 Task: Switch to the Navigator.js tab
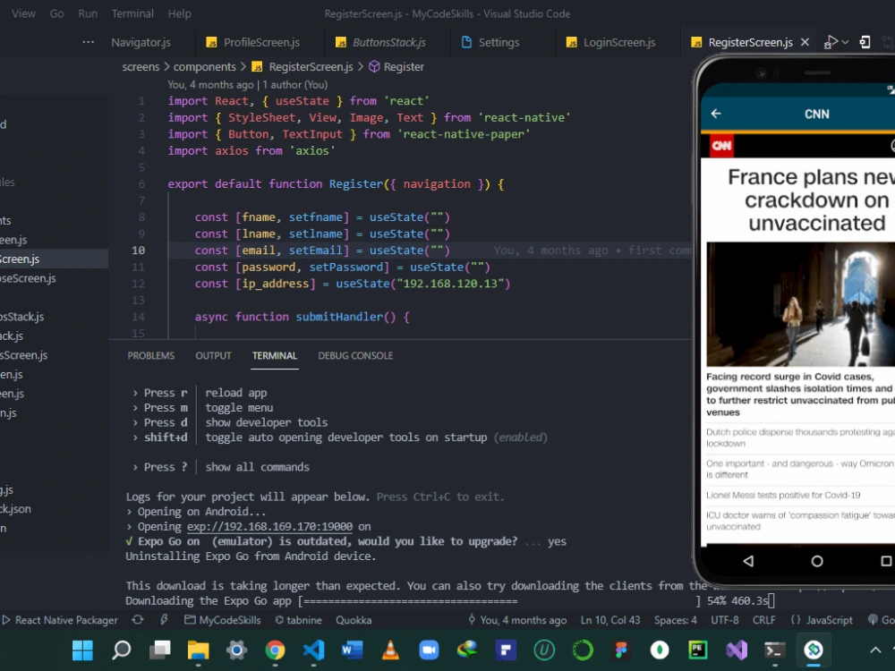point(141,42)
